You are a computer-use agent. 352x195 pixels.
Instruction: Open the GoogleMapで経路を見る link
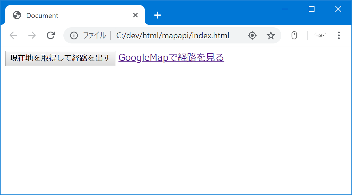171,58
